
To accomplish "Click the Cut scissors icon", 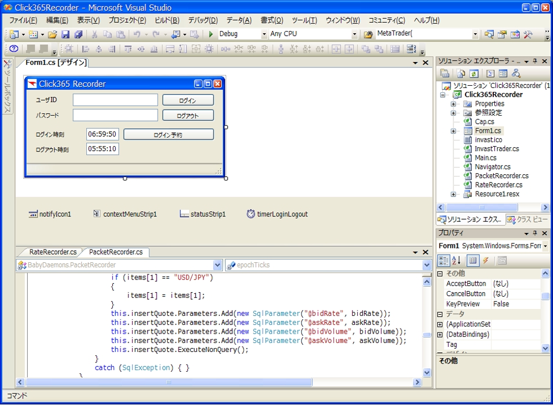I will 94,34.
